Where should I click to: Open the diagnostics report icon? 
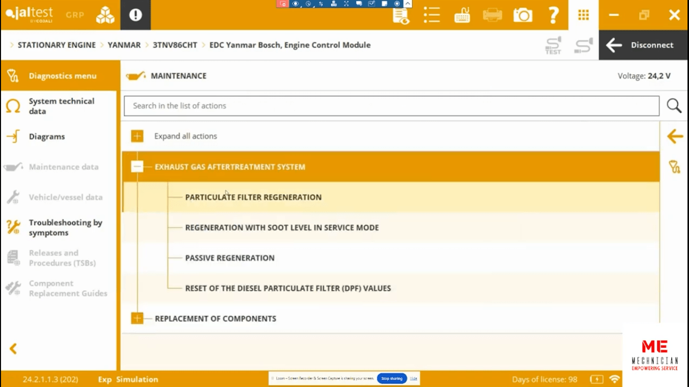pyautogui.click(x=400, y=15)
